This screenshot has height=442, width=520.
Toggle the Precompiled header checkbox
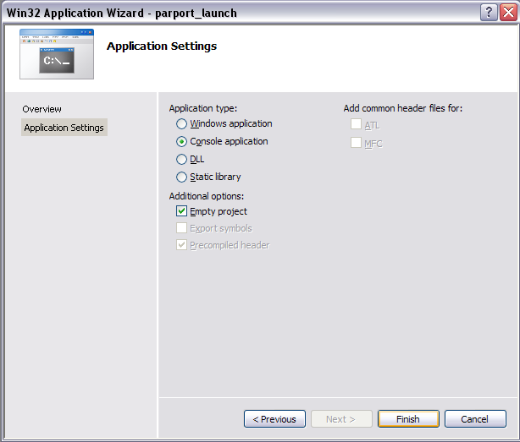click(181, 245)
